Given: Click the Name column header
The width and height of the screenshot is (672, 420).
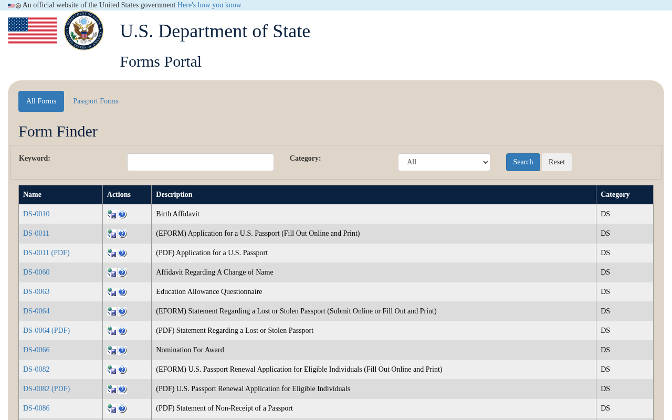Looking at the screenshot, I should [x=32, y=195].
